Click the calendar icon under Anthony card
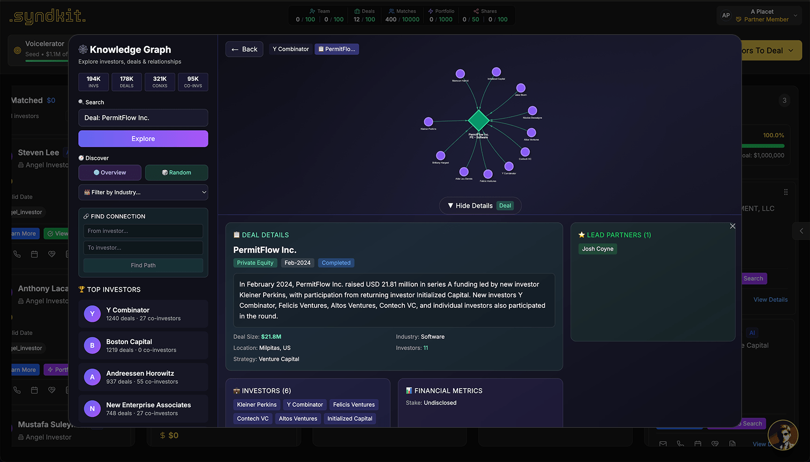The image size is (810, 462). point(34,390)
